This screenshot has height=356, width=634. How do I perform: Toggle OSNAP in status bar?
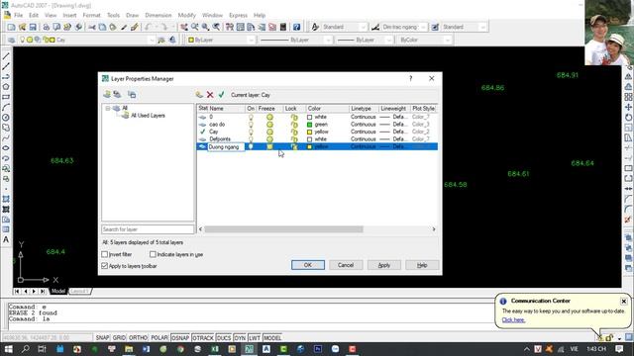click(180, 338)
